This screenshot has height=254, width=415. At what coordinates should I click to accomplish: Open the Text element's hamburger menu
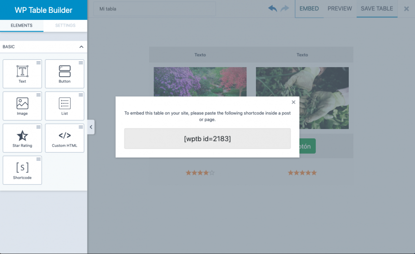click(39, 63)
